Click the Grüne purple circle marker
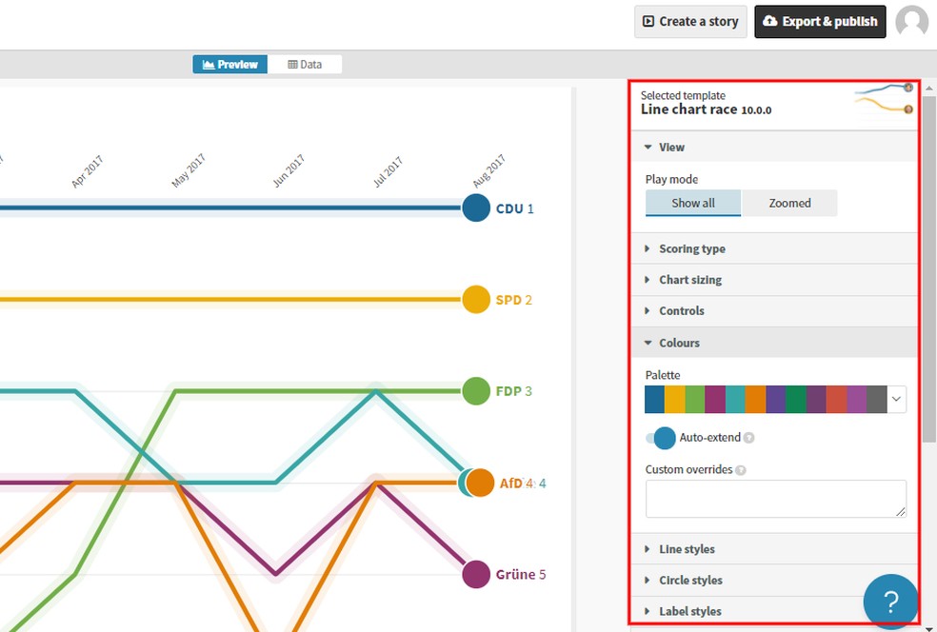 coord(476,574)
